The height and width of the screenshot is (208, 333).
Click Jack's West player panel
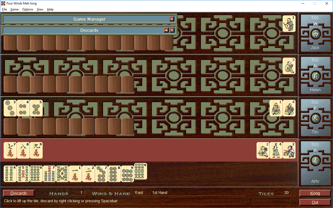click(315, 33)
